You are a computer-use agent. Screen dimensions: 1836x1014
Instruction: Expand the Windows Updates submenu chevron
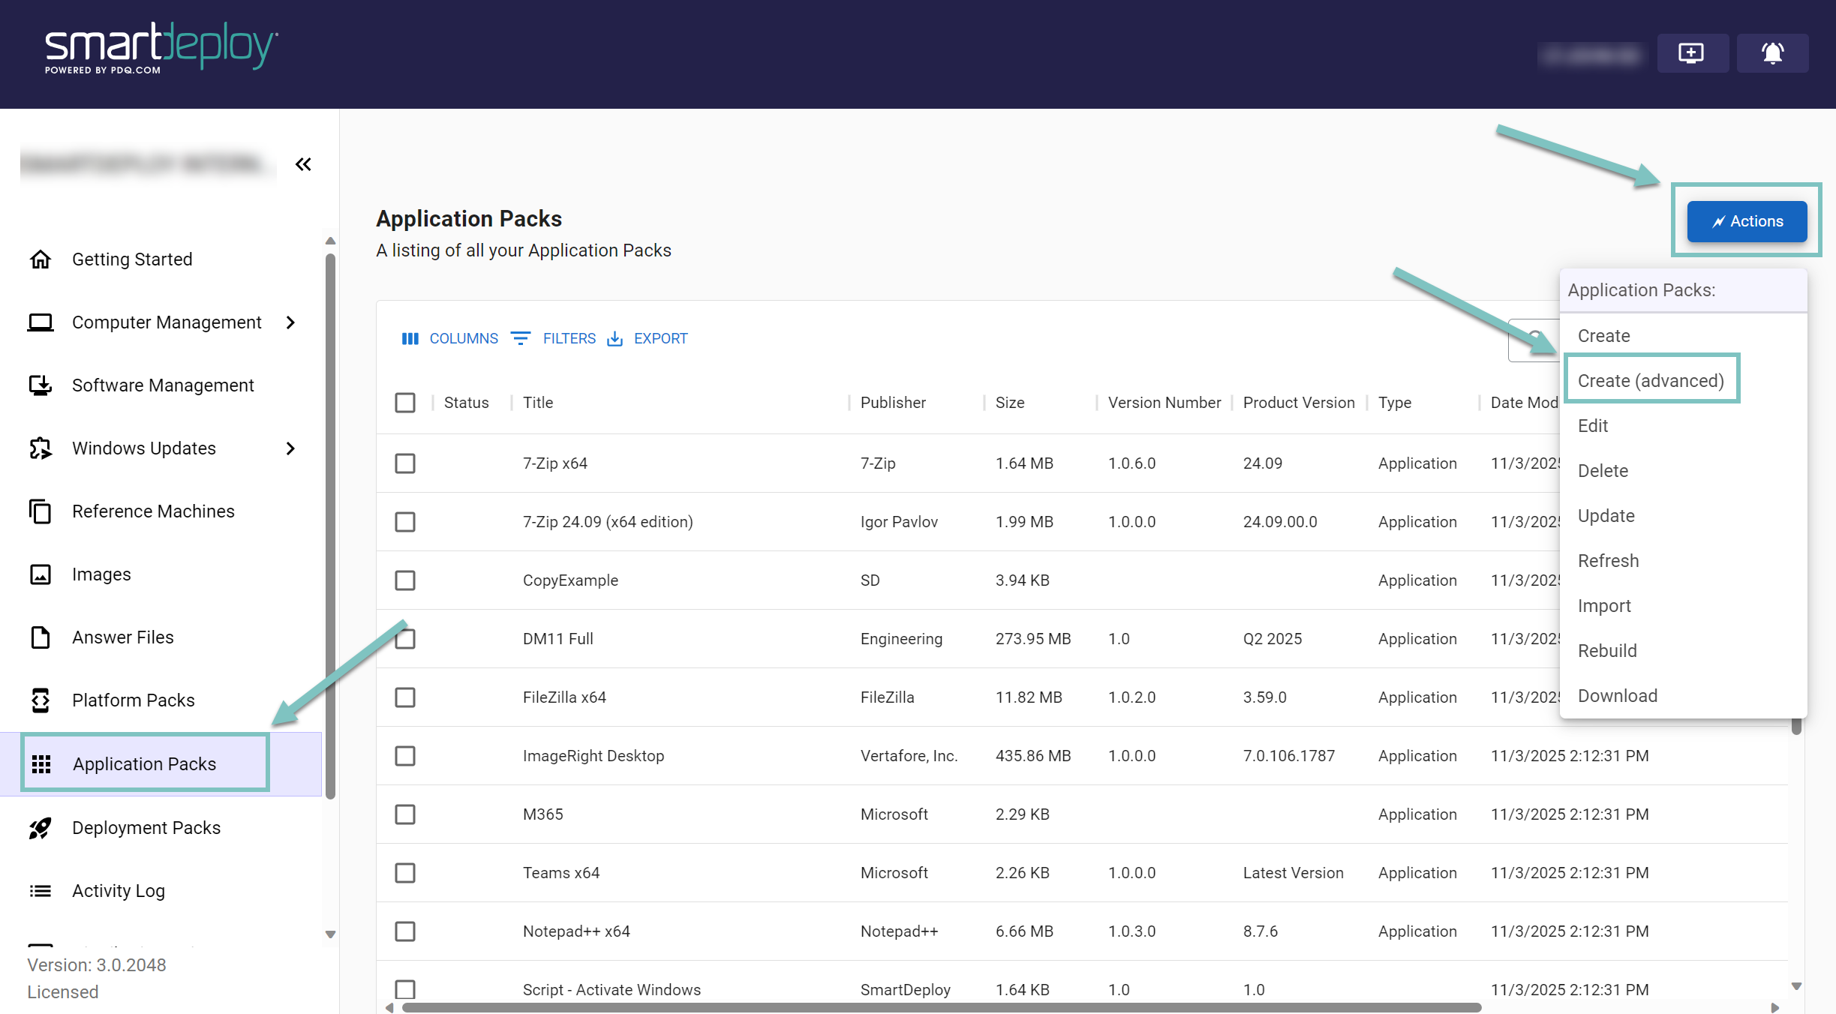point(291,448)
